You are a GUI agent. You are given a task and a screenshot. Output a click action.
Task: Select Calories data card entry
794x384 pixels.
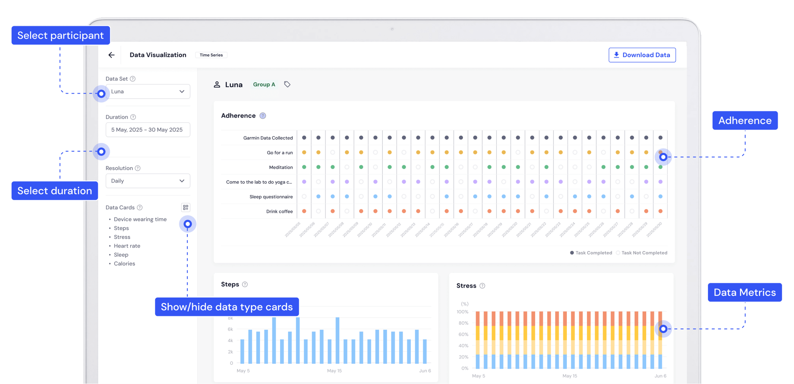click(x=124, y=264)
